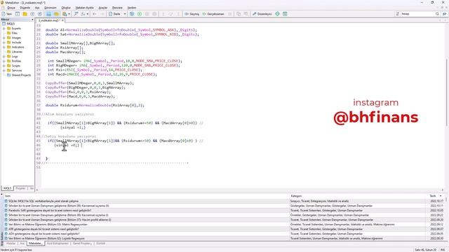Click the green diamond MQL5 icon
Screen dimensions: 449x252
click(278, 14)
